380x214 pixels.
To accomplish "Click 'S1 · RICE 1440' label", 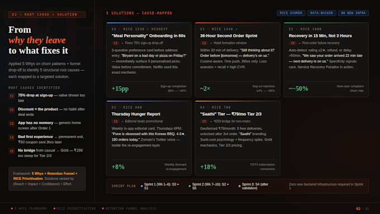I will pyautogui.click(x=218, y=29).
